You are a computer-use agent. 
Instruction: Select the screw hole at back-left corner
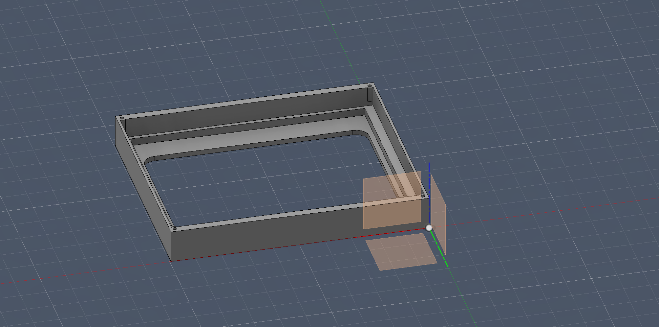coord(122,118)
